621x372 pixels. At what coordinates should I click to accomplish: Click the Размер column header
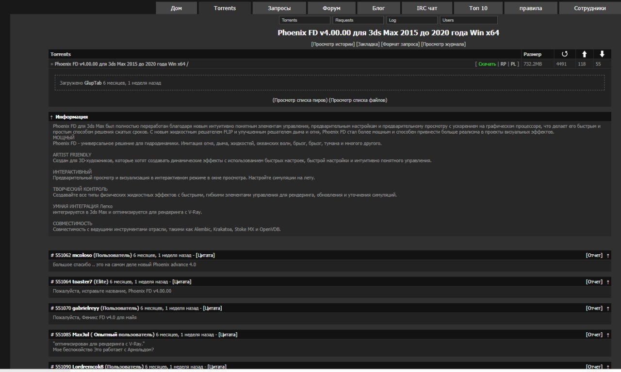(532, 54)
